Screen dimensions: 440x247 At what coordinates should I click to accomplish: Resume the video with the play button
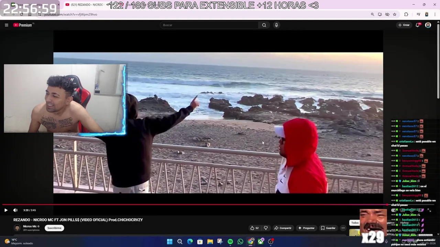point(6,210)
